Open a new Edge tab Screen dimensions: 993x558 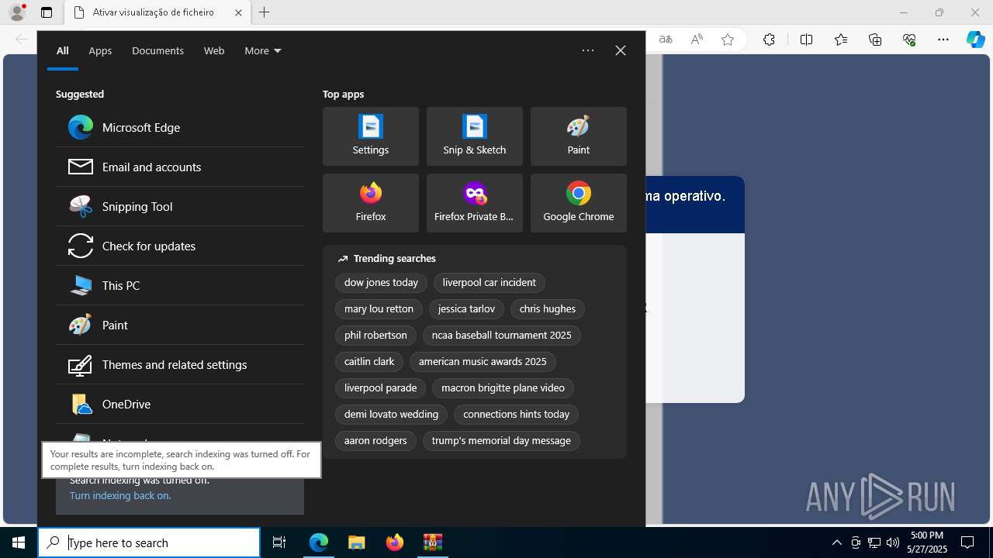point(265,12)
